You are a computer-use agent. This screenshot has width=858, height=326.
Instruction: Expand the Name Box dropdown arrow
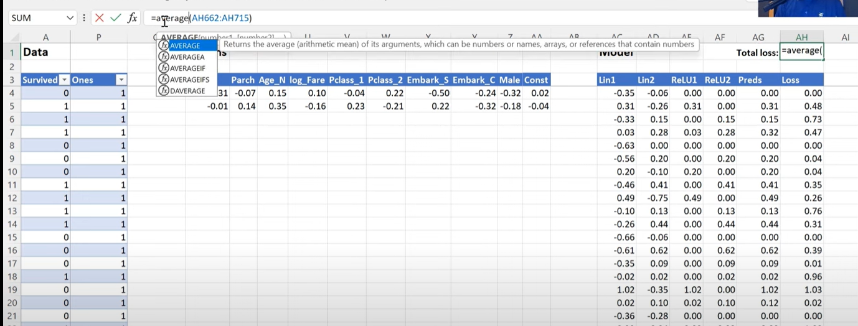tap(68, 18)
